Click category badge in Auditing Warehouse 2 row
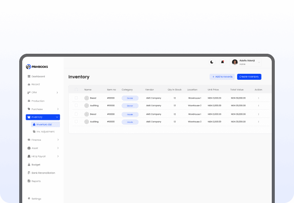294x203 pixels. (x=130, y=106)
